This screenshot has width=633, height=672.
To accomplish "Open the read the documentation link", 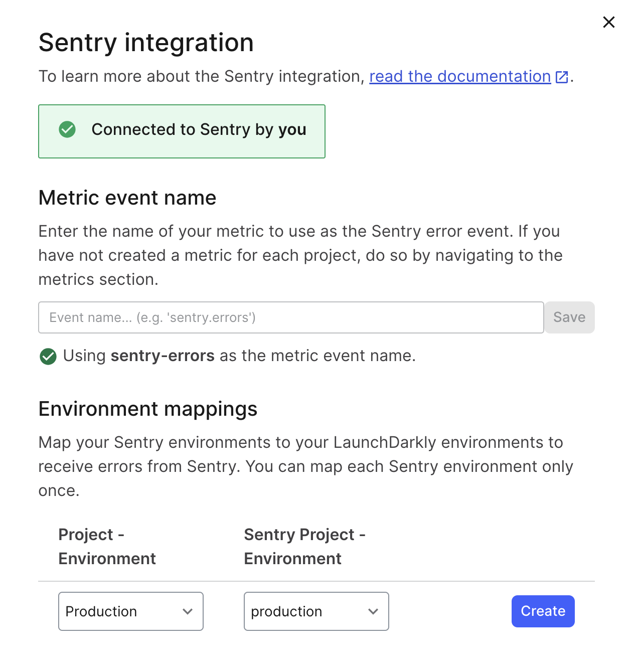I will 459,76.
